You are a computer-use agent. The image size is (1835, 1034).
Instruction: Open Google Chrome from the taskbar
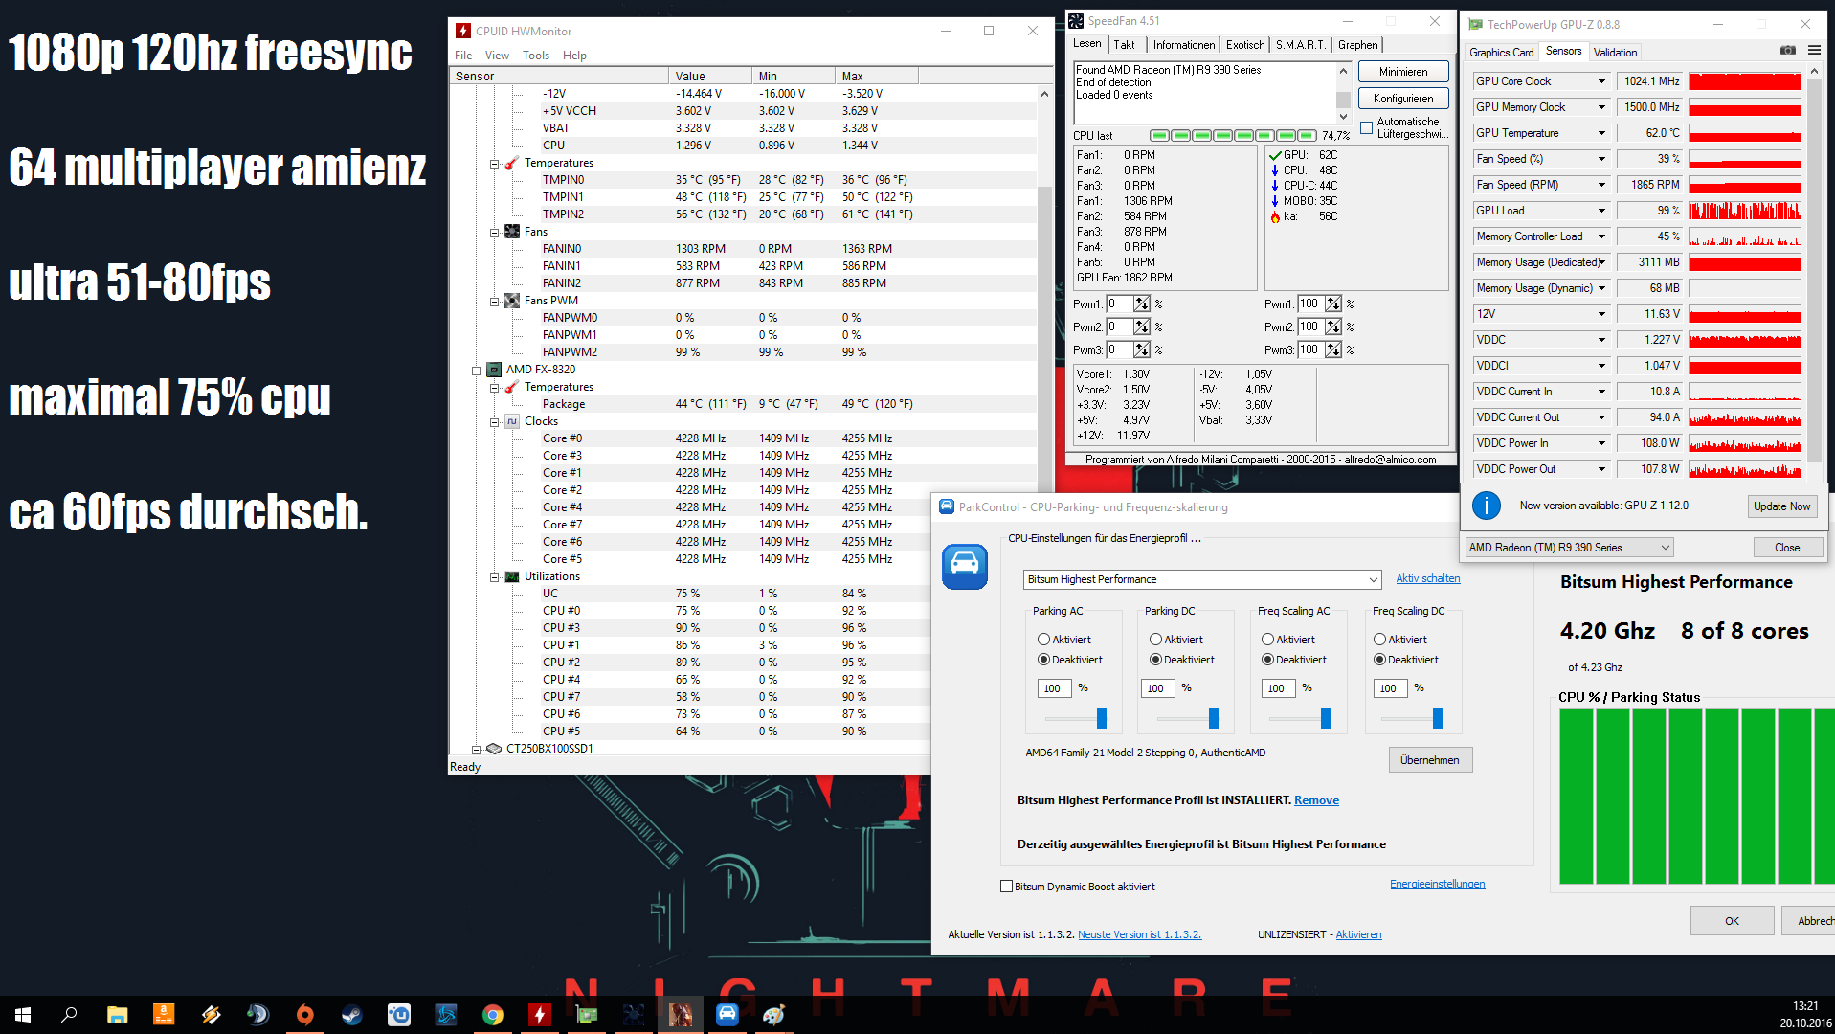[492, 1015]
